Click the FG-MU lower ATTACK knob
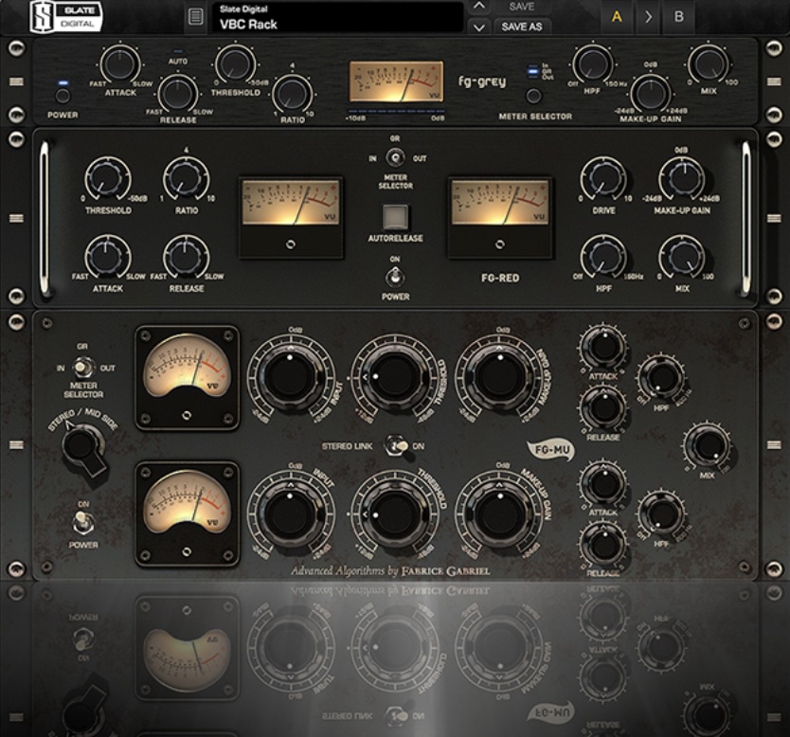Viewport: 790px width, 737px height. click(603, 483)
